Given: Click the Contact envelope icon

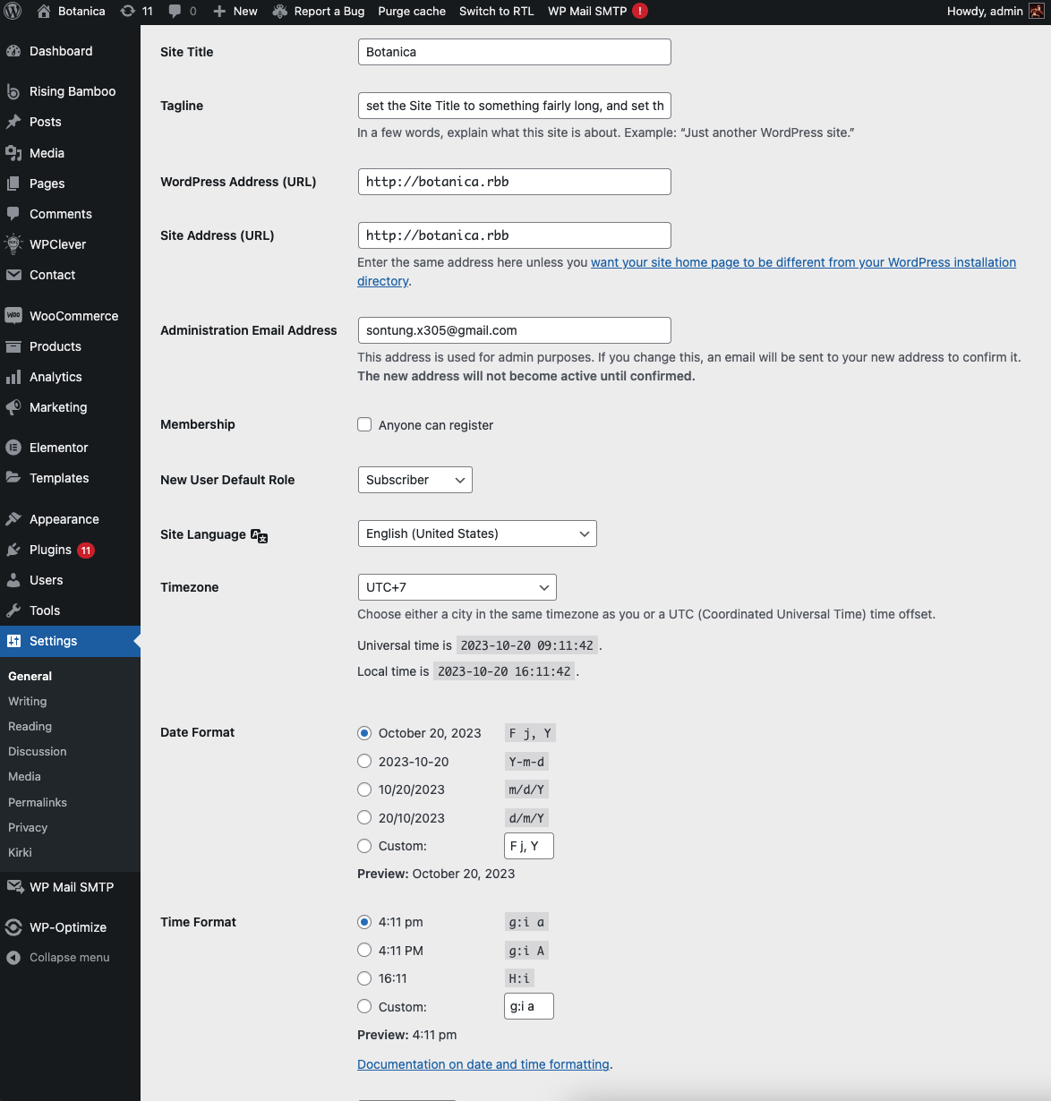Looking at the screenshot, I should click(x=13, y=275).
